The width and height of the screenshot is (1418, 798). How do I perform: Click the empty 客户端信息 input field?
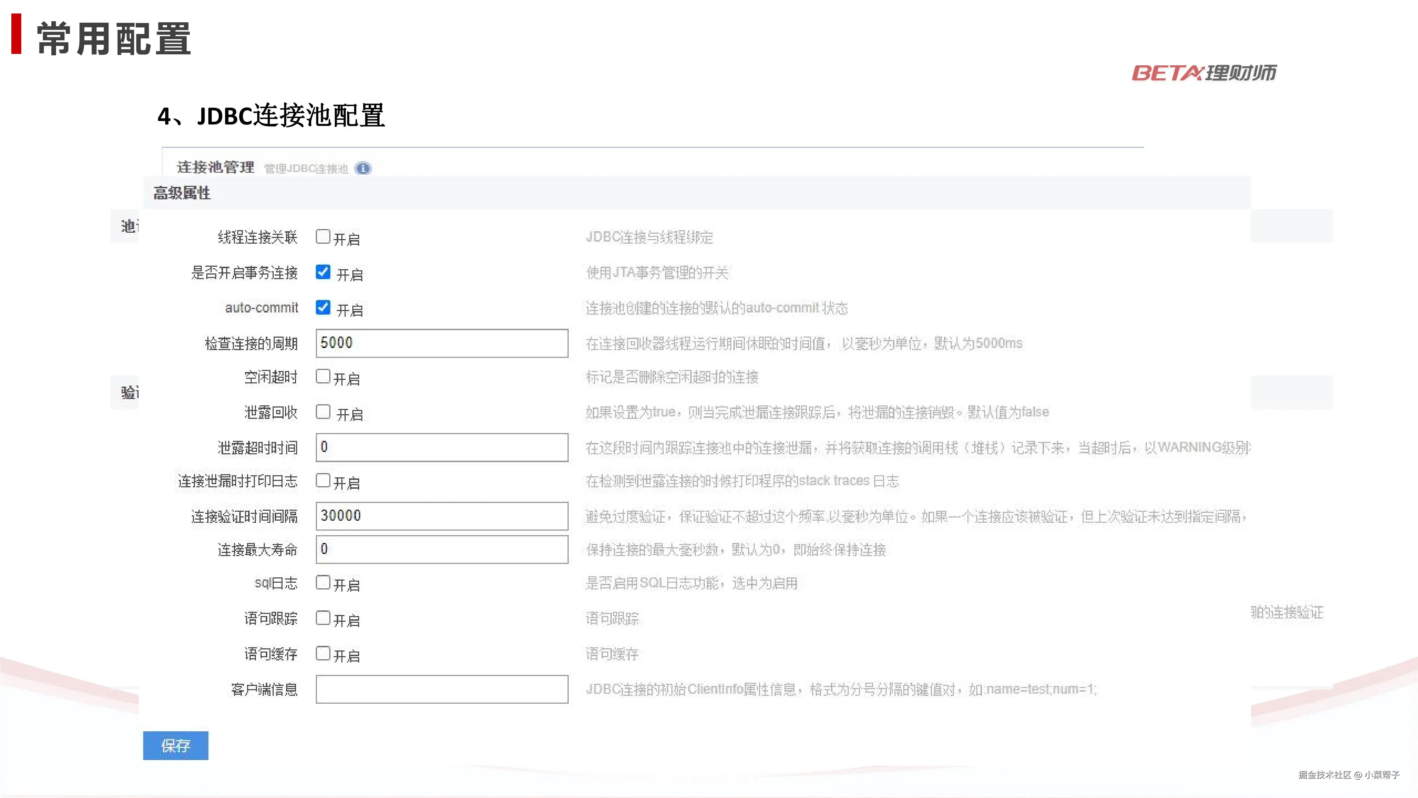pyautogui.click(x=441, y=689)
